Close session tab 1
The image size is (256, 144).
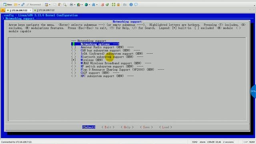click(x=30, y=10)
